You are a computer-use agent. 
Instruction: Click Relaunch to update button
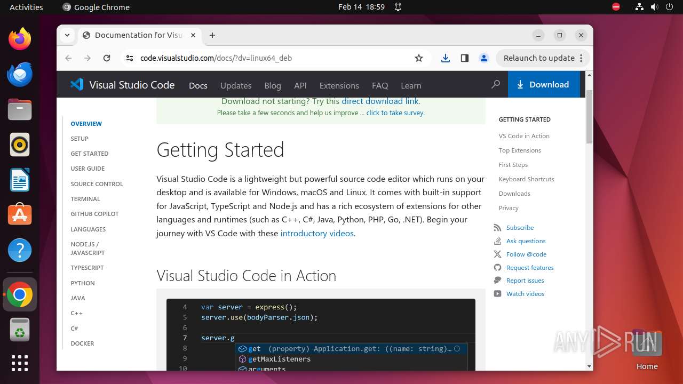point(543,58)
